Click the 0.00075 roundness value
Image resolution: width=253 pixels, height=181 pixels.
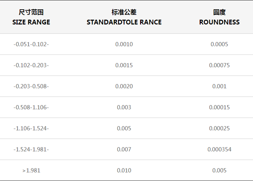coord(219,65)
